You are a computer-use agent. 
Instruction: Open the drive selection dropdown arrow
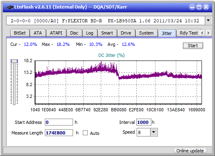click(208, 21)
